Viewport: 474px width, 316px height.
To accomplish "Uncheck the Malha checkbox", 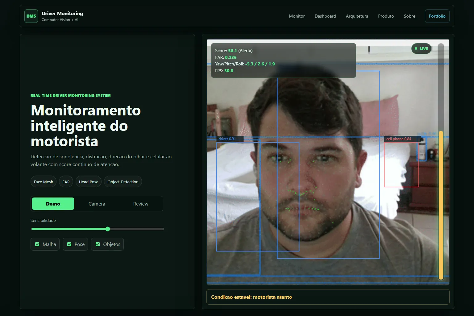I will pos(37,244).
